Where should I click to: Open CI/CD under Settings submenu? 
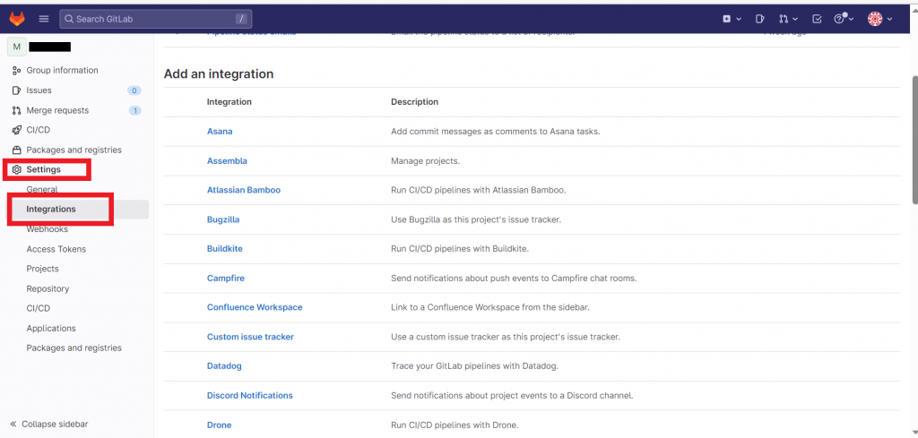pyautogui.click(x=38, y=308)
